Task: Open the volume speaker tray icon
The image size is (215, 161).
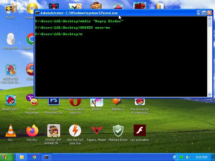Action: pos(188,157)
